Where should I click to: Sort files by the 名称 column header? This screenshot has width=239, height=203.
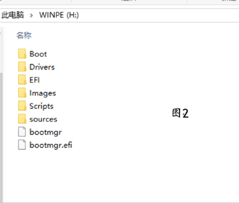coord(24,35)
